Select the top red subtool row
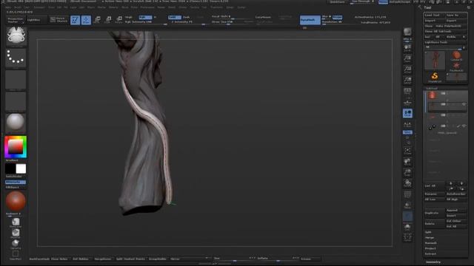Image resolution: width=474 pixels, height=266 pixels. 446,95
